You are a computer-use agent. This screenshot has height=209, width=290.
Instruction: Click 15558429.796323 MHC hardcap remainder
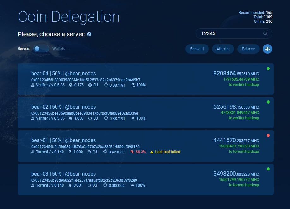(239, 146)
